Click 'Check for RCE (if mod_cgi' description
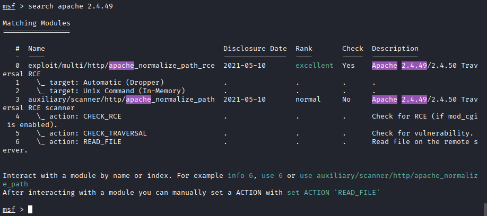This screenshot has width=487, height=216. (424, 116)
